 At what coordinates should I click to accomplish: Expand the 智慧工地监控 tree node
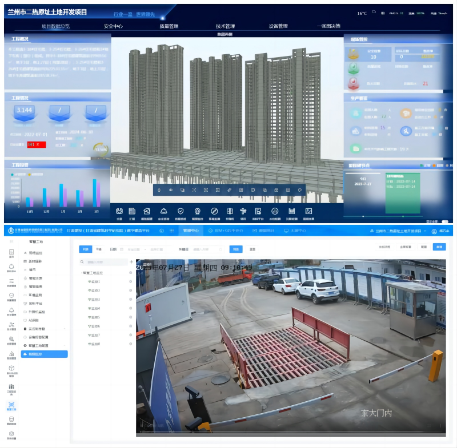82,273
